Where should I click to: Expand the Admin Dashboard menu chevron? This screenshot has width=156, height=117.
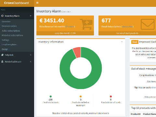pyautogui.click(x=31, y=62)
